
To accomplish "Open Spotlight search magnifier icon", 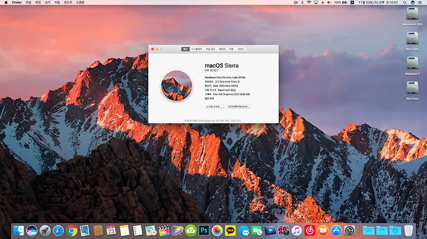I will [x=405, y=2].
